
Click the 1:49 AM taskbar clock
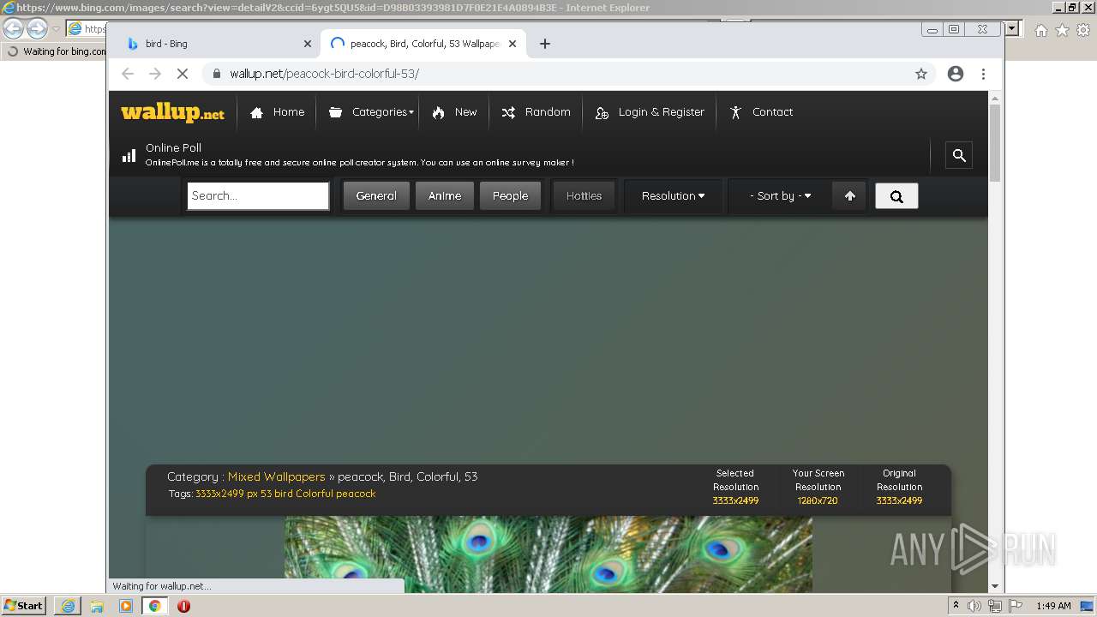pos(1053,606)
